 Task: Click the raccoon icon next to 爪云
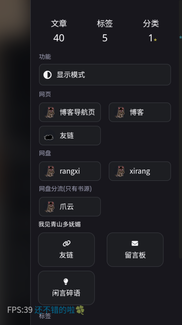[50, 207]
